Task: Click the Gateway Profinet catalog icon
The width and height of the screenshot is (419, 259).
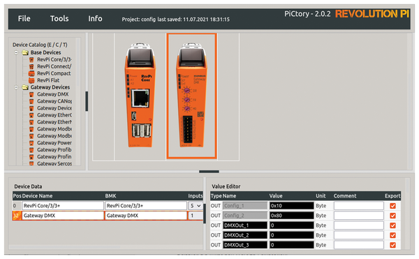Action: (x=31, y=157)
